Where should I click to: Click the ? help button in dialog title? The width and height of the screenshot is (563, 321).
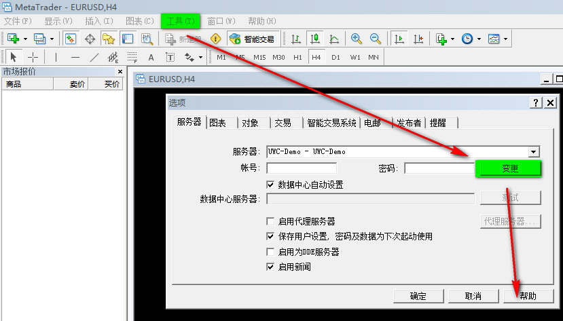[x=536, y=103]
